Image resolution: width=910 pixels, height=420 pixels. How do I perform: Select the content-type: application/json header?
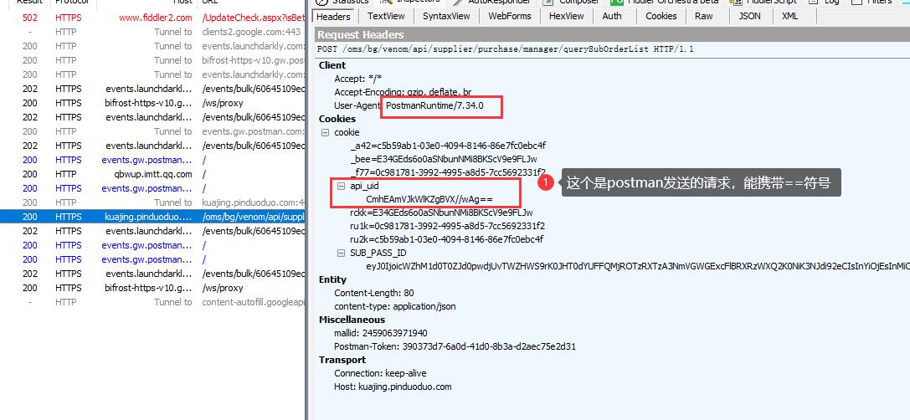pos(394,306)
